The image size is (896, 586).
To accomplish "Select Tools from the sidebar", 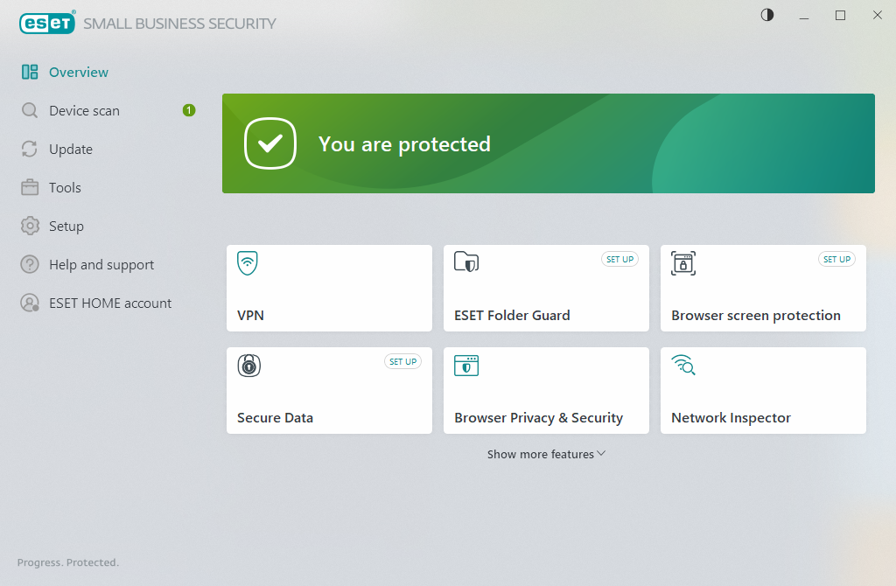I will [65, 187].
